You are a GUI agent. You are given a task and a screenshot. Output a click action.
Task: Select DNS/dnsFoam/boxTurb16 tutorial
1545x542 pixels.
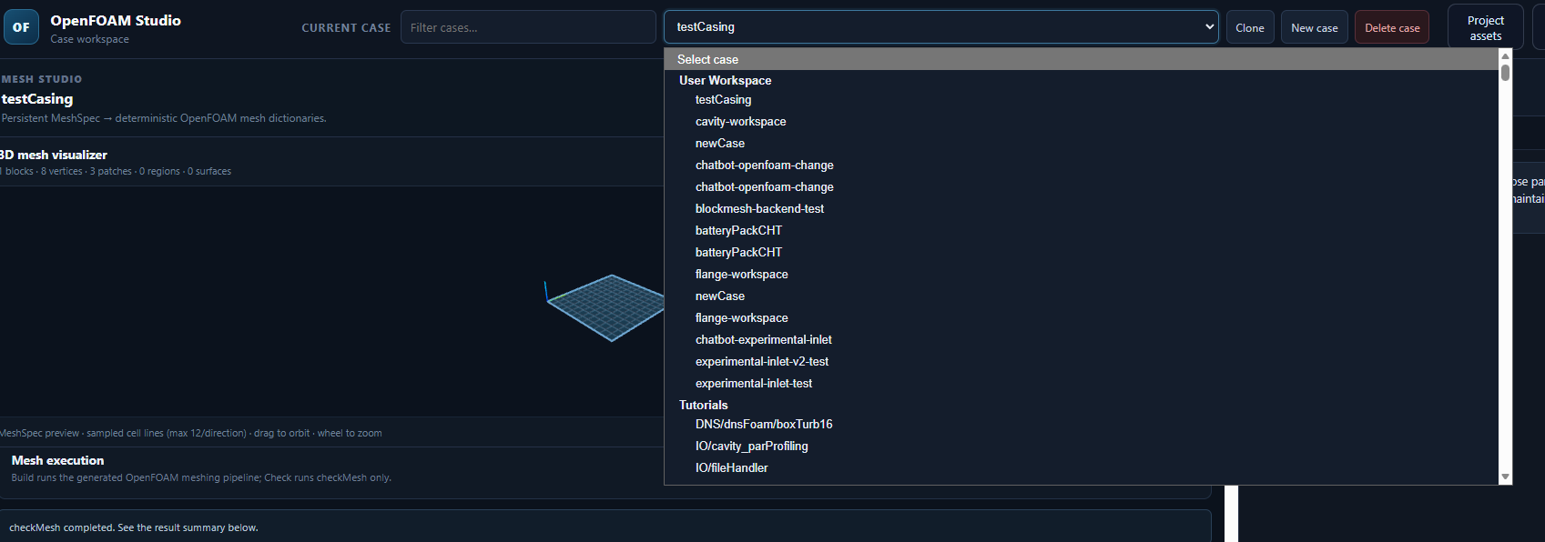click(1082, 424)
